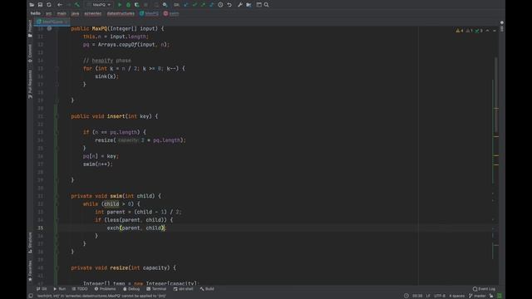Click the Rollback undo arrow icon
This screenshot has width=532, height=299.
coord(229,5)
